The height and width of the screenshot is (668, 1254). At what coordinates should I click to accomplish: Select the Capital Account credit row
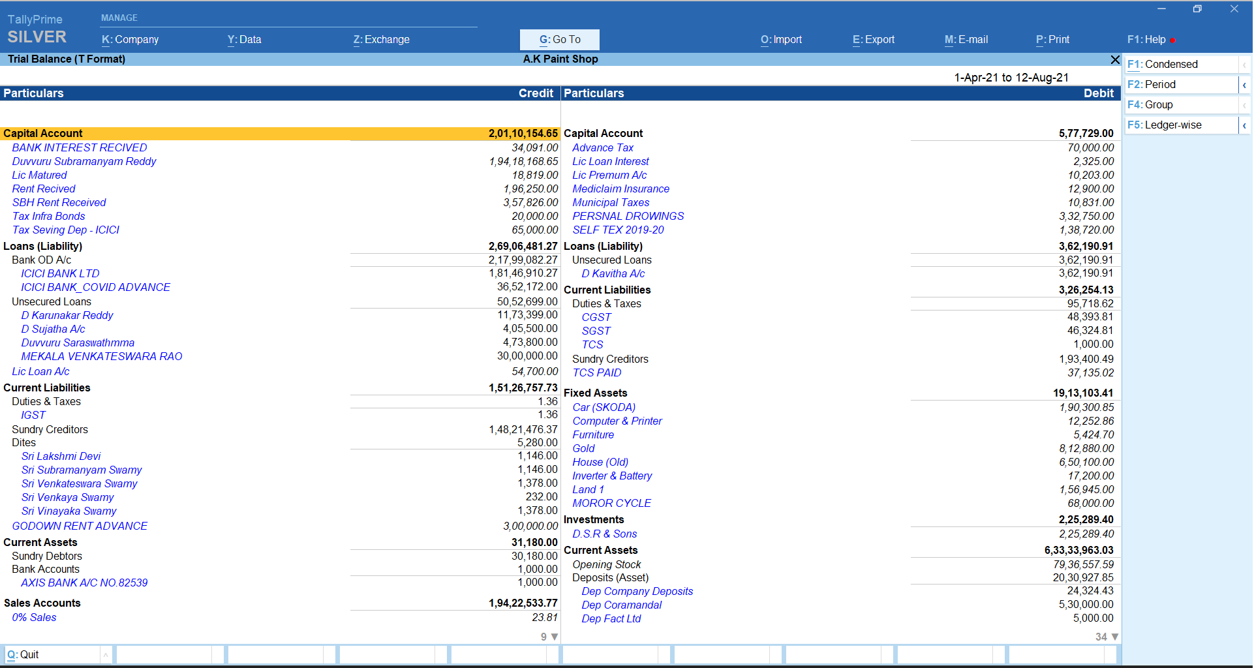[280, 134]
